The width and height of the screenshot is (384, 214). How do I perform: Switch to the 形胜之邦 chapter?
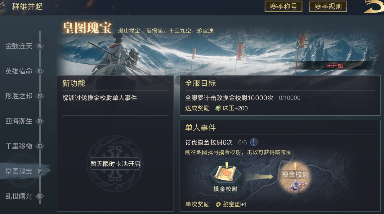[19, 96]
